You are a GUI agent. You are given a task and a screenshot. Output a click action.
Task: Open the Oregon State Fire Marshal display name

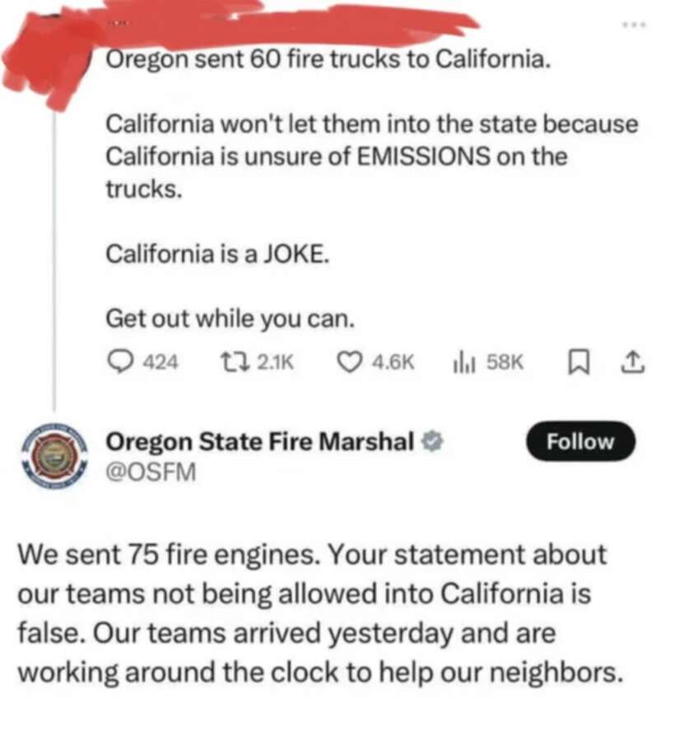(259, 441)
